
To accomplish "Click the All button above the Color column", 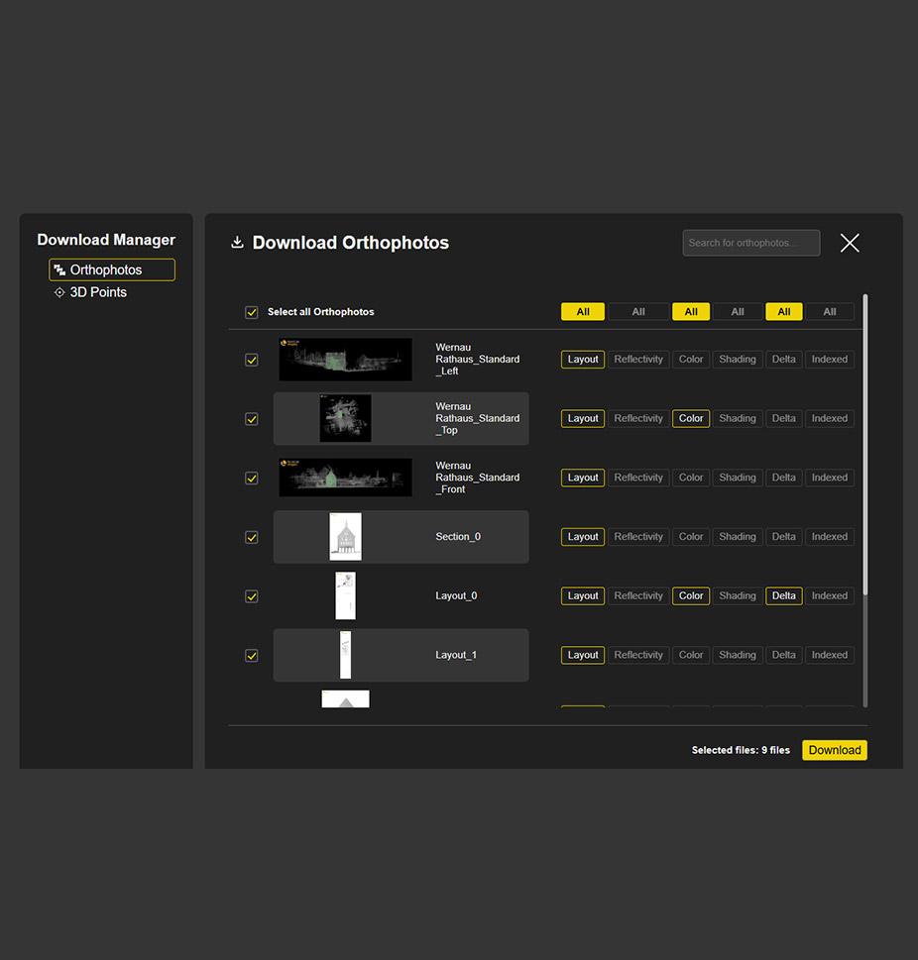I will (690, 311).
